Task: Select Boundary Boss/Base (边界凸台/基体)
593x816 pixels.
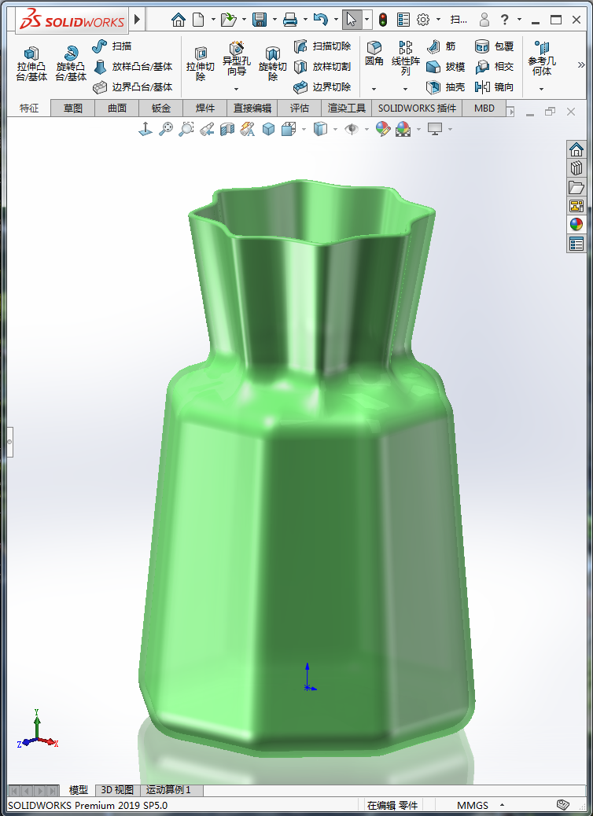Action: pos(133,87)
